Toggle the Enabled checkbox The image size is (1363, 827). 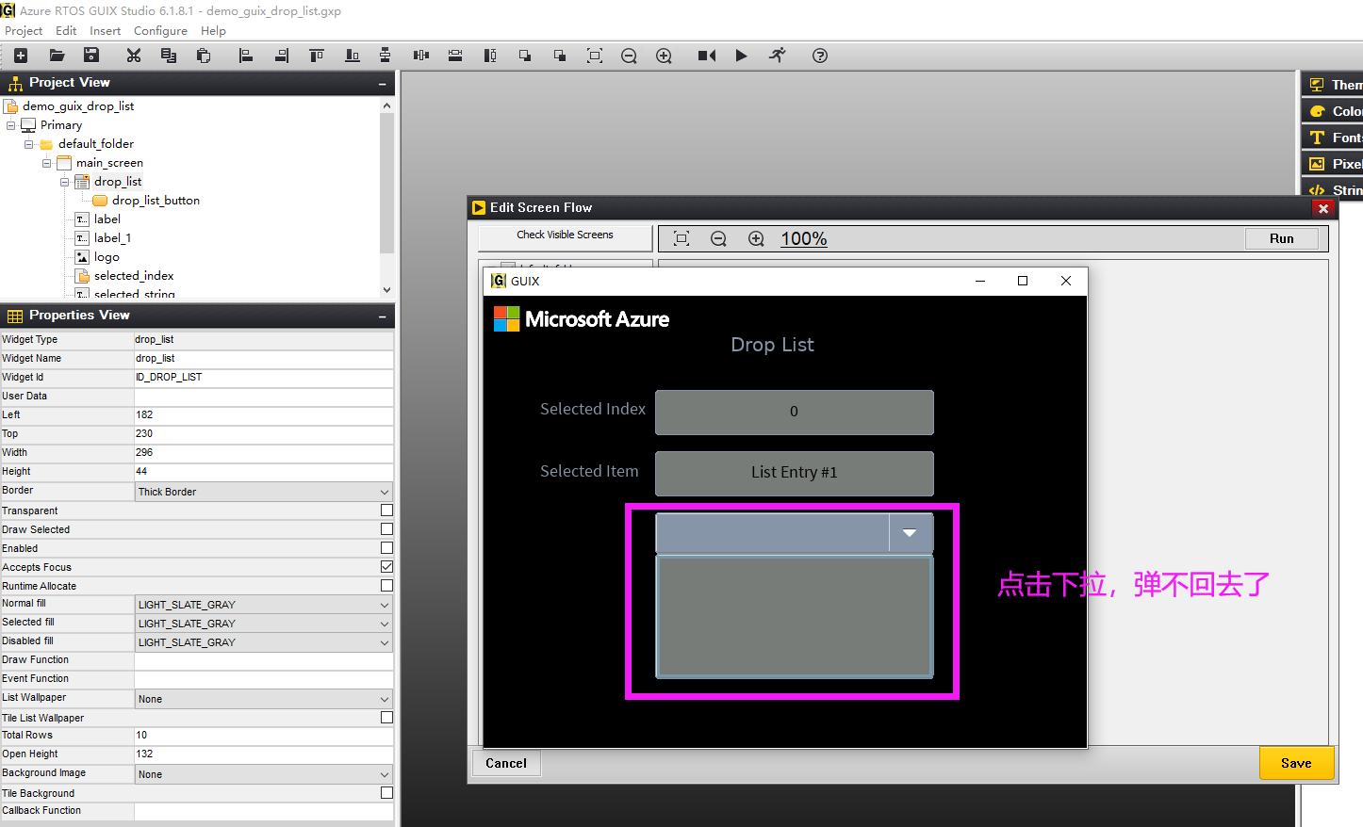point(386,547)
